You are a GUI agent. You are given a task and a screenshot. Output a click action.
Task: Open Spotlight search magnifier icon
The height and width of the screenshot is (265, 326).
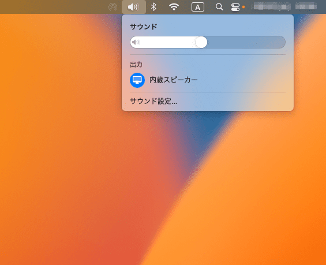coord(219,7)
